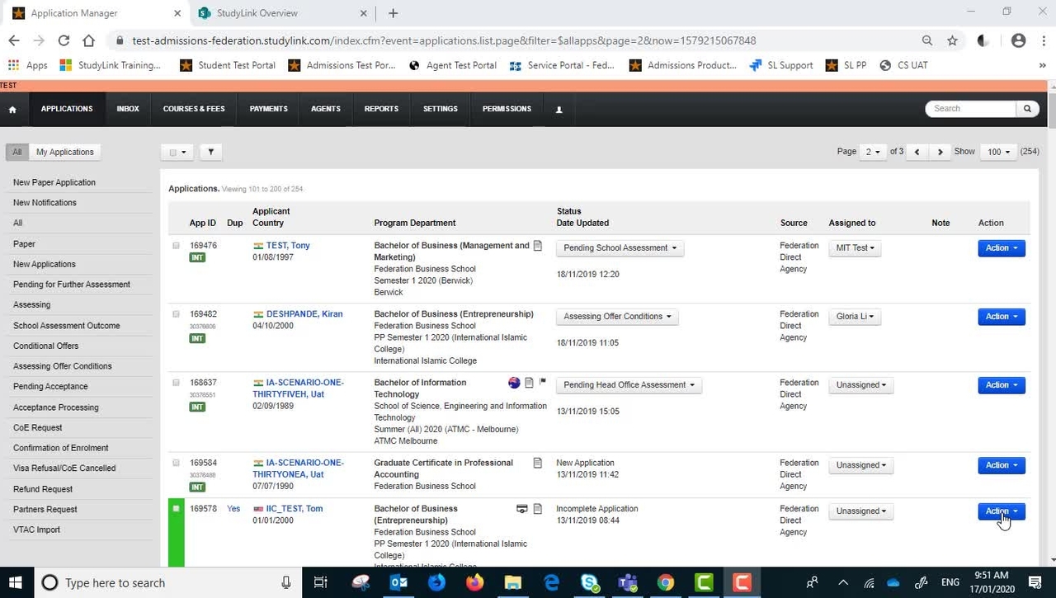This screenshot has width=1056, height=598.
Task: Open Gloria Li assigned-to dropdown
Action: [855, 316]
